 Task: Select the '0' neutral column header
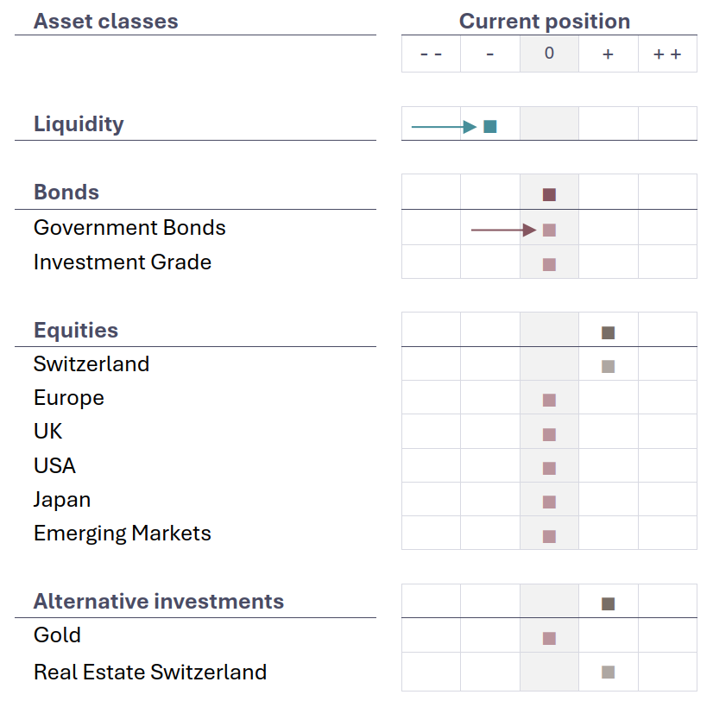[549, 54]
